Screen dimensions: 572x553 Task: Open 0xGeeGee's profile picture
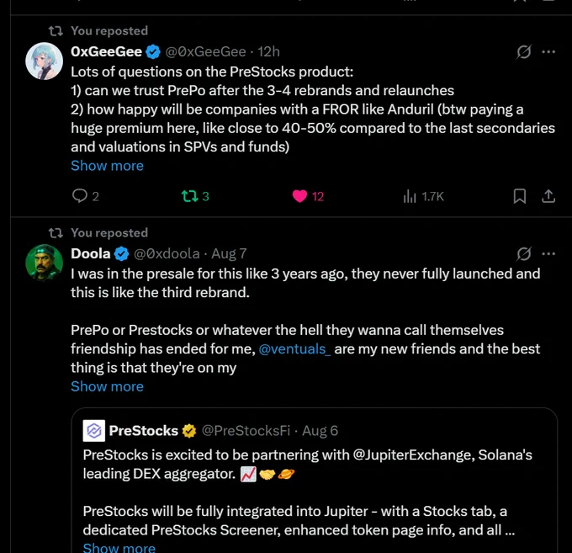(x=44, y=61)
